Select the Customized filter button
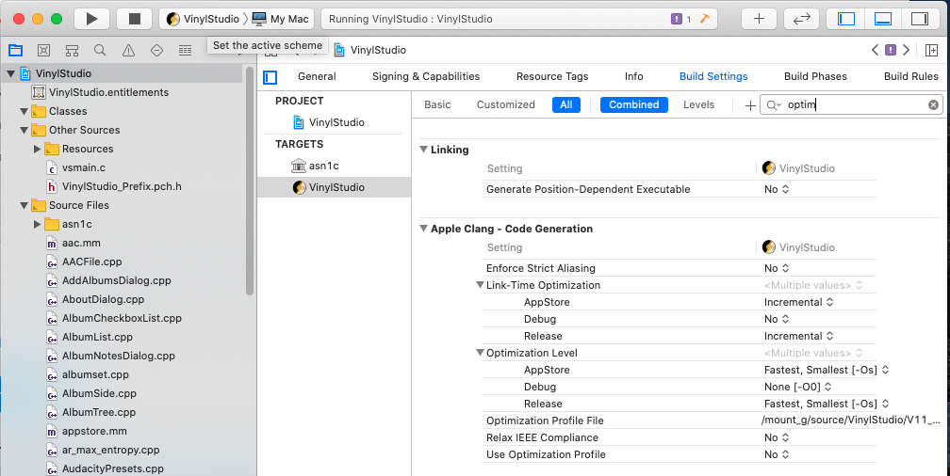Viewport: 950px width, 476px height. click(x=506, y=104)
